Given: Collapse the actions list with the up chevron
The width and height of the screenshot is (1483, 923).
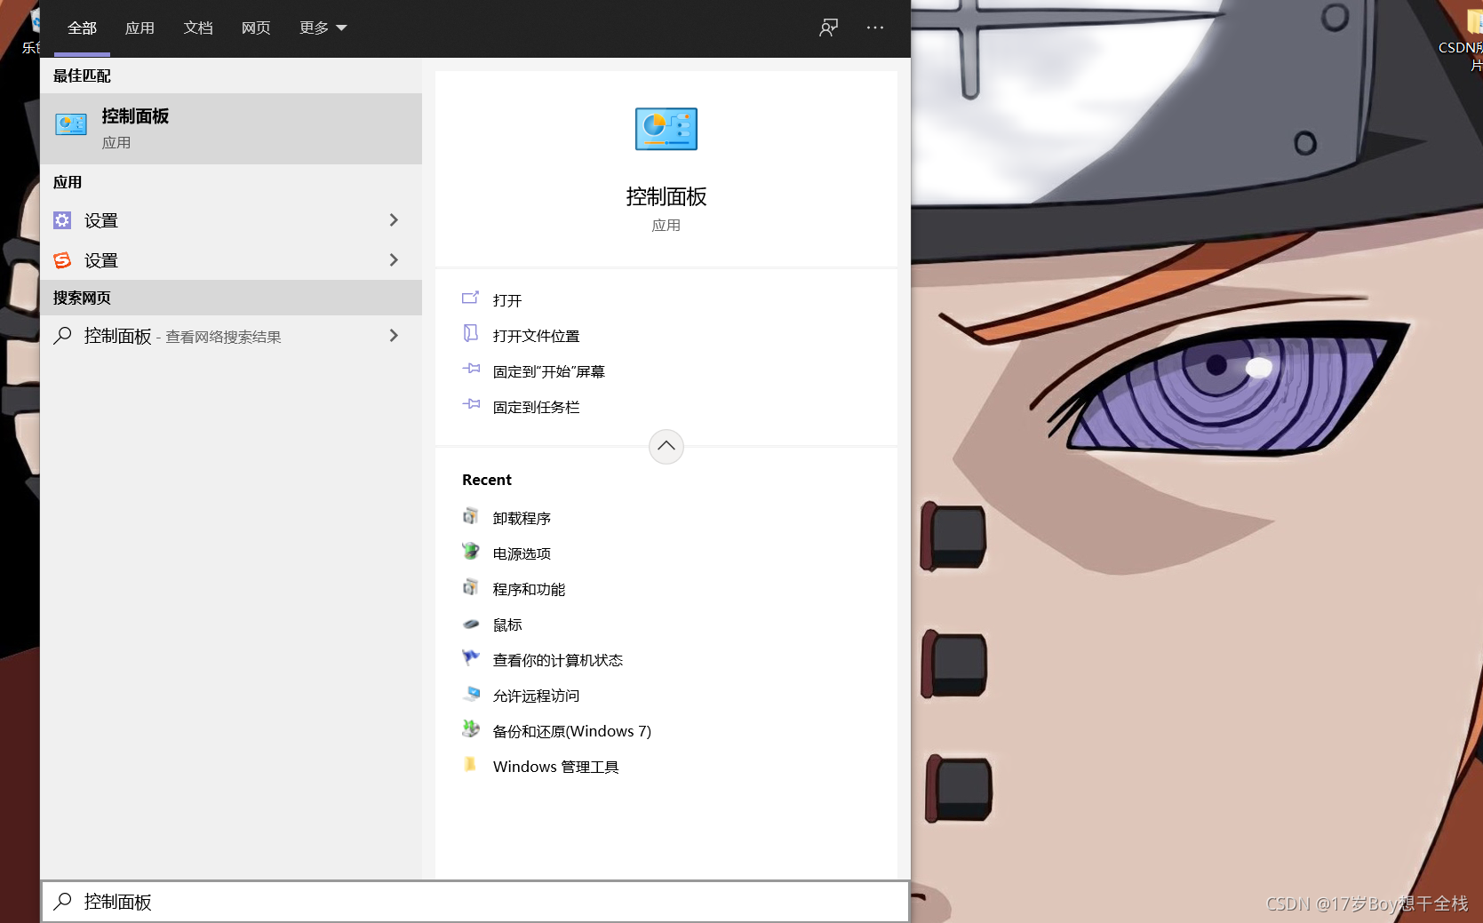Looking at the screenshot, I should (x=666, y=446).
